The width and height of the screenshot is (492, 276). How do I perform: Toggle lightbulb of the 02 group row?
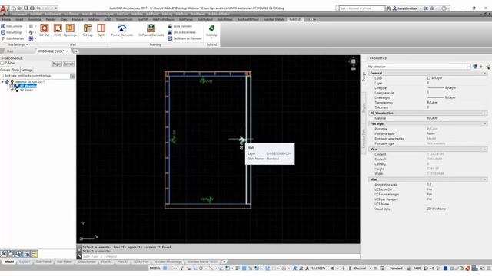click(x=17, y=90)
